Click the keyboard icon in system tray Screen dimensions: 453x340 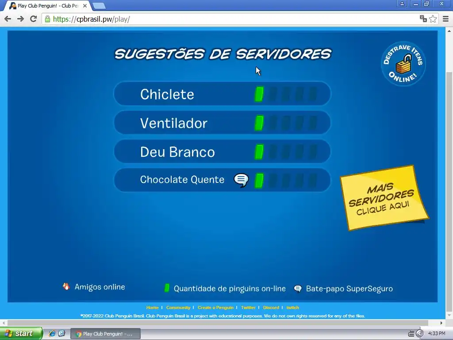tap(411, 334)
